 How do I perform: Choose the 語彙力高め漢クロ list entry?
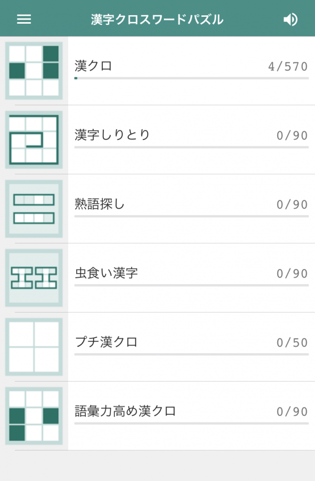click(x=125, y=412)
